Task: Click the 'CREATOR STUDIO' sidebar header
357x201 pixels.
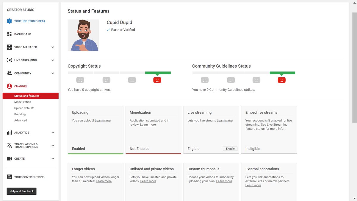Action: click(21, 10)
